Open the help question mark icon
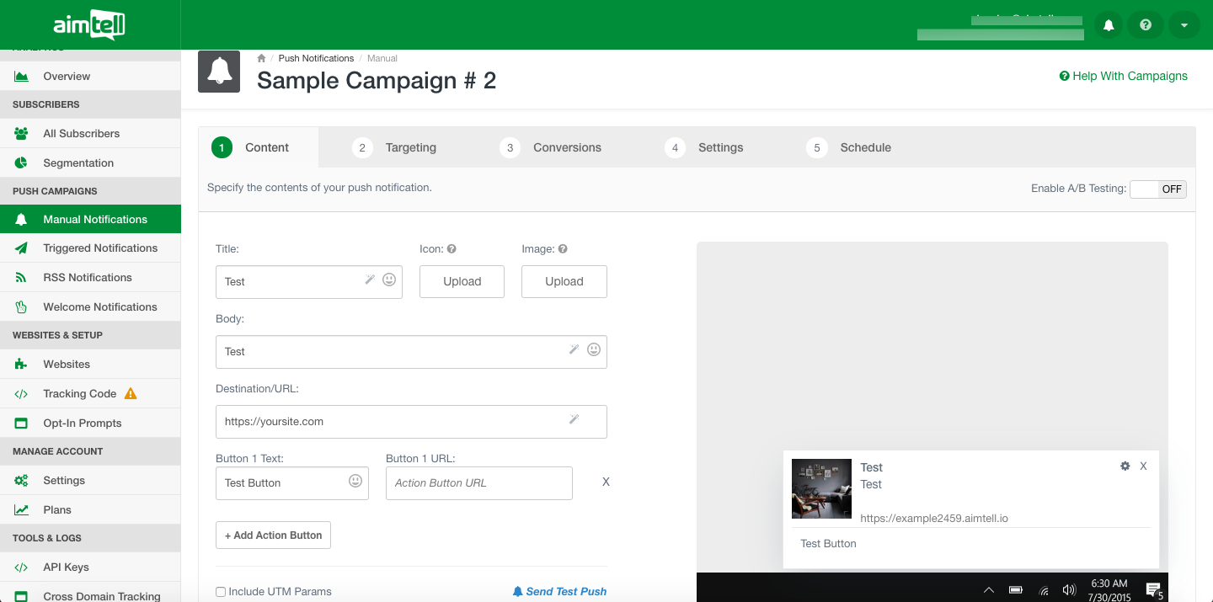The height and width of the screenshot is (602, 1213). [1146, 25]
